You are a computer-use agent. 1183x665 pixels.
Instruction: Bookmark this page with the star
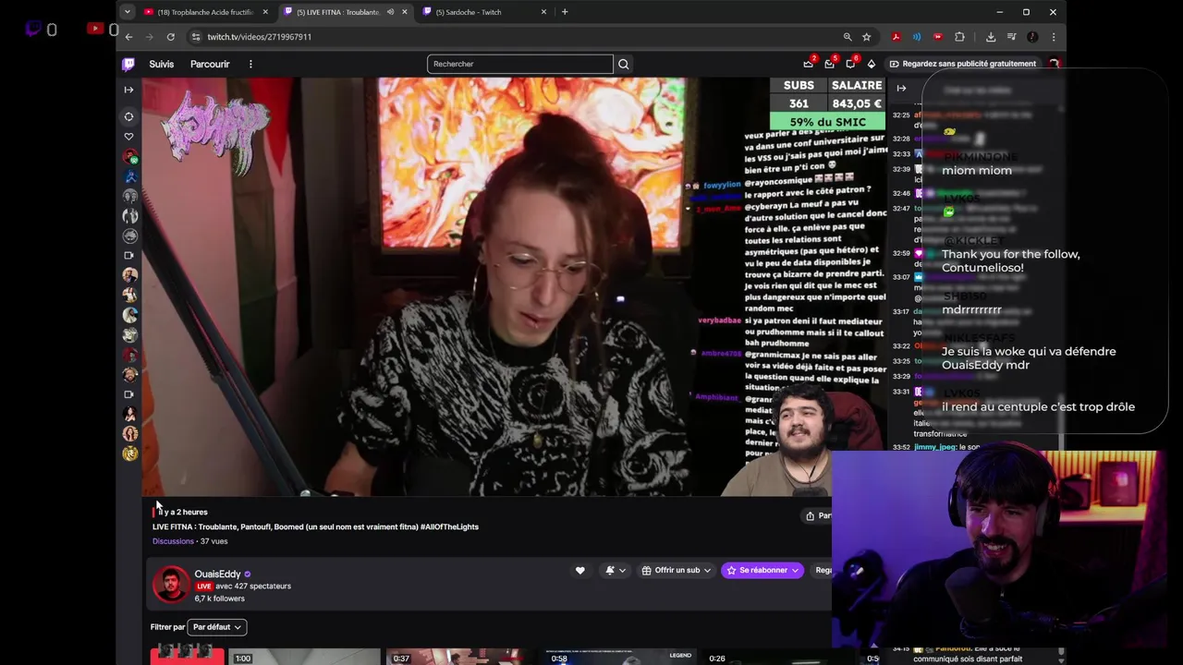click(x=866, y=37)
